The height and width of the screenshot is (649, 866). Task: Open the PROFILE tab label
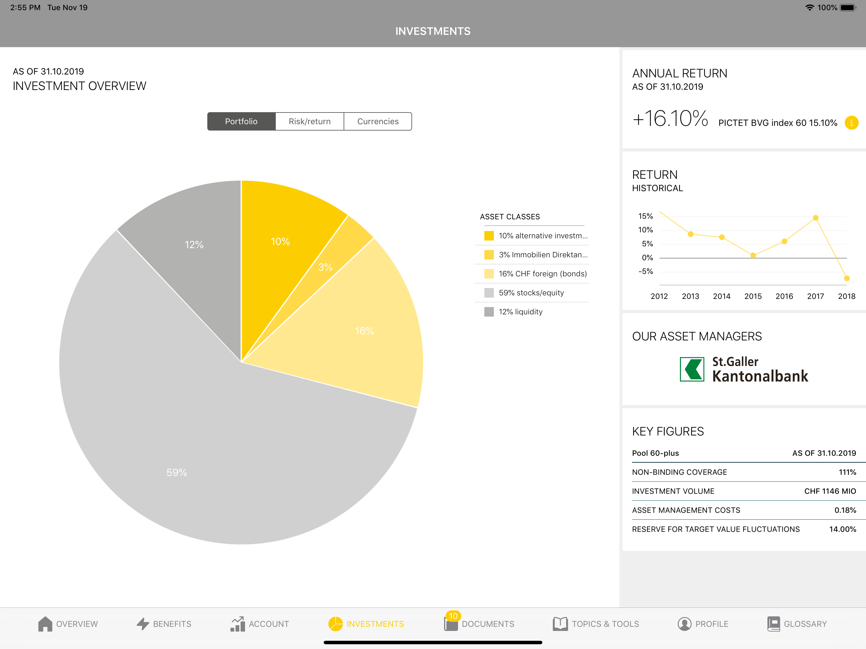[x=712, y=624]
